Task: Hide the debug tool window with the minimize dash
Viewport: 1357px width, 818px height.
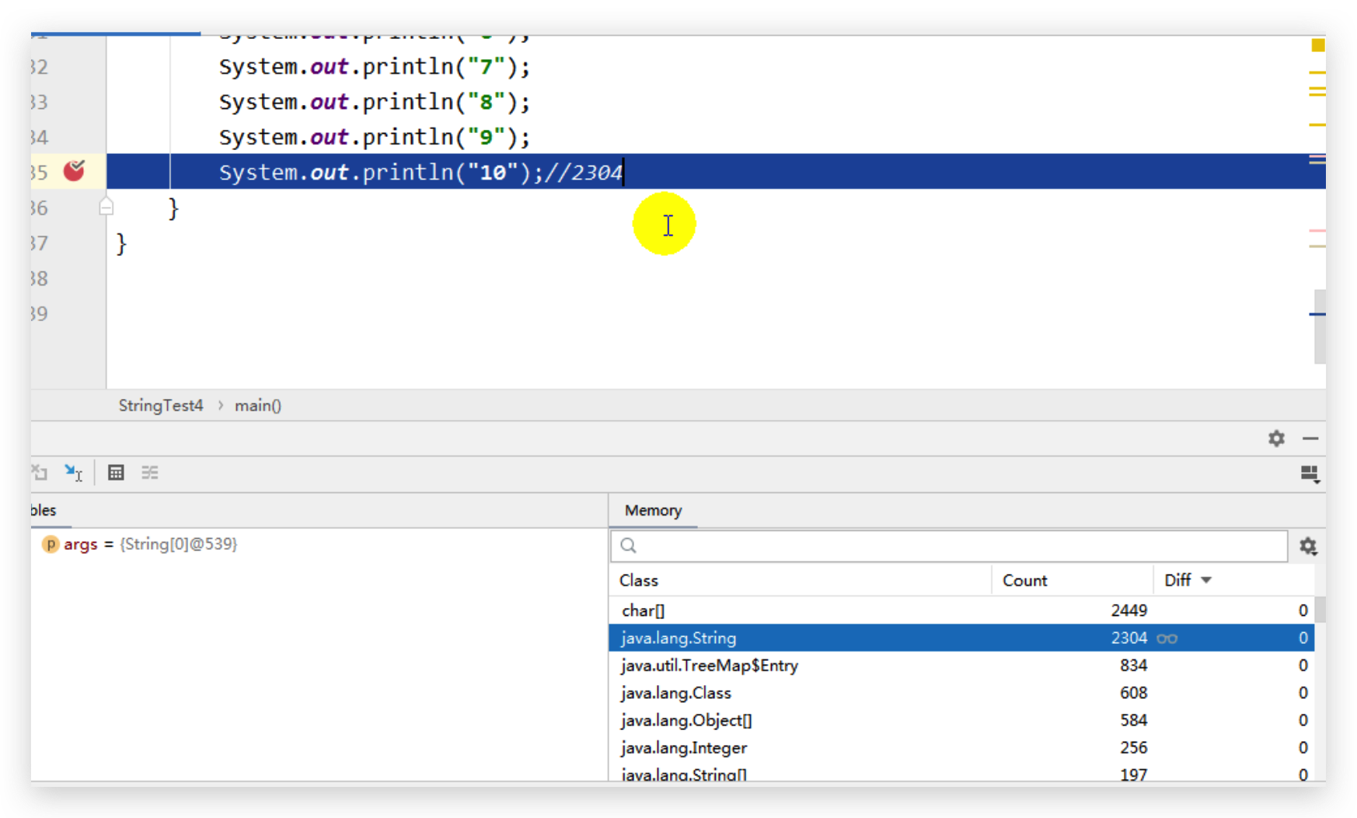Action: click(x=1310, y=439)
